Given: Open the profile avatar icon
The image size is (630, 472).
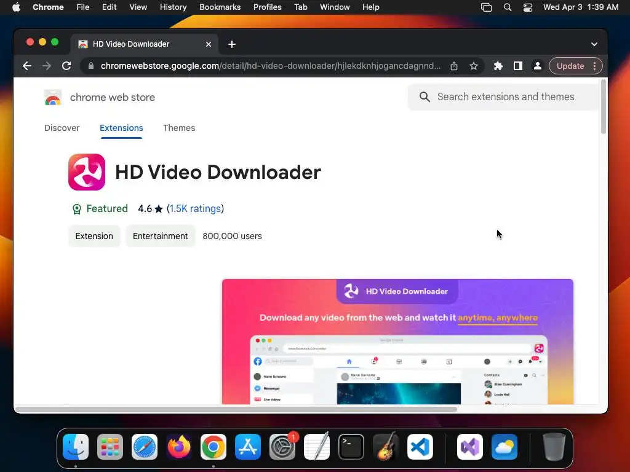Looking at the screenshot, I should click(x=537, y=66).
